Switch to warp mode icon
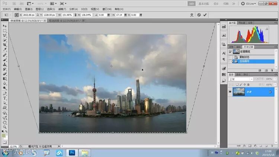 pyautogui.click(x=192, y=15)
